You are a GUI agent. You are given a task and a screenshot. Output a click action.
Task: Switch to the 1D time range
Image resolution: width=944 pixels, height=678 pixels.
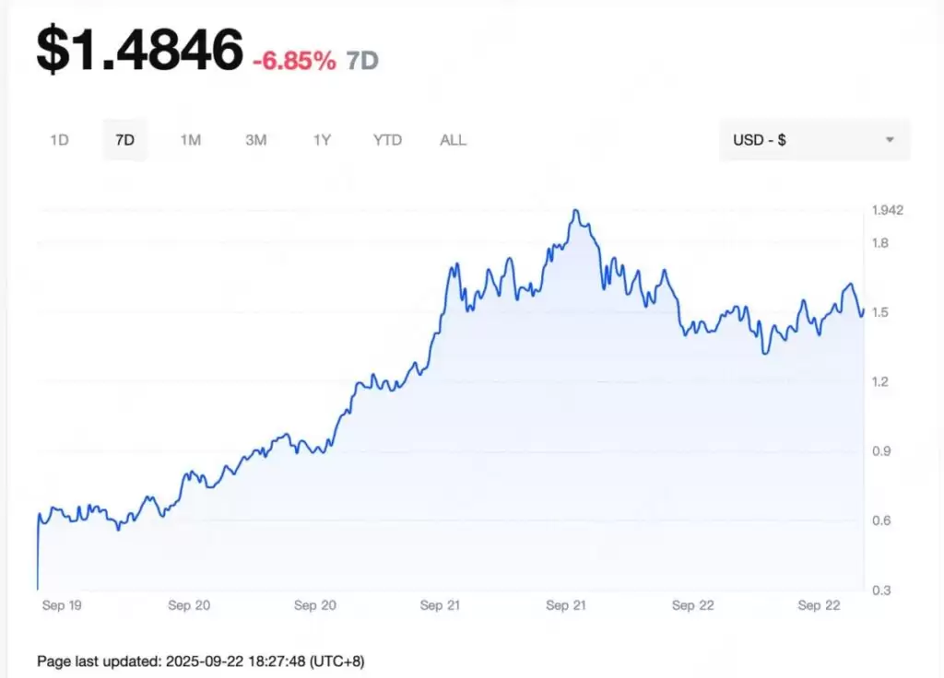click(x=60, y=140)
